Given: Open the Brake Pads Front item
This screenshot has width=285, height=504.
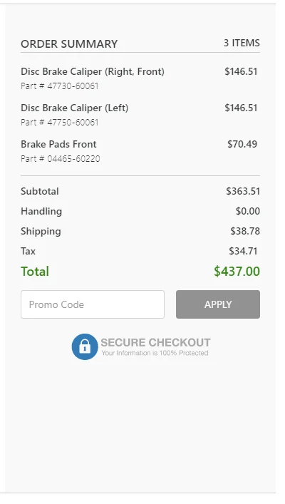Looking at the screenshot, I should [58, 144].
